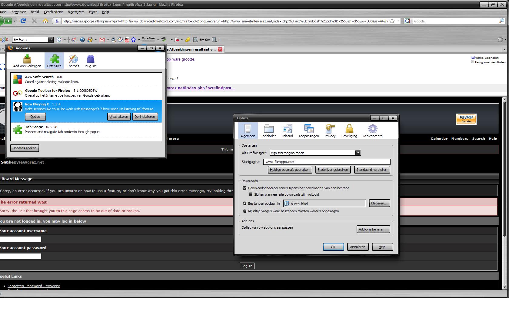The image size is (509, 318).
Task: Open the back/forward history dropdown arrow
Action: (x=14, y=21)
